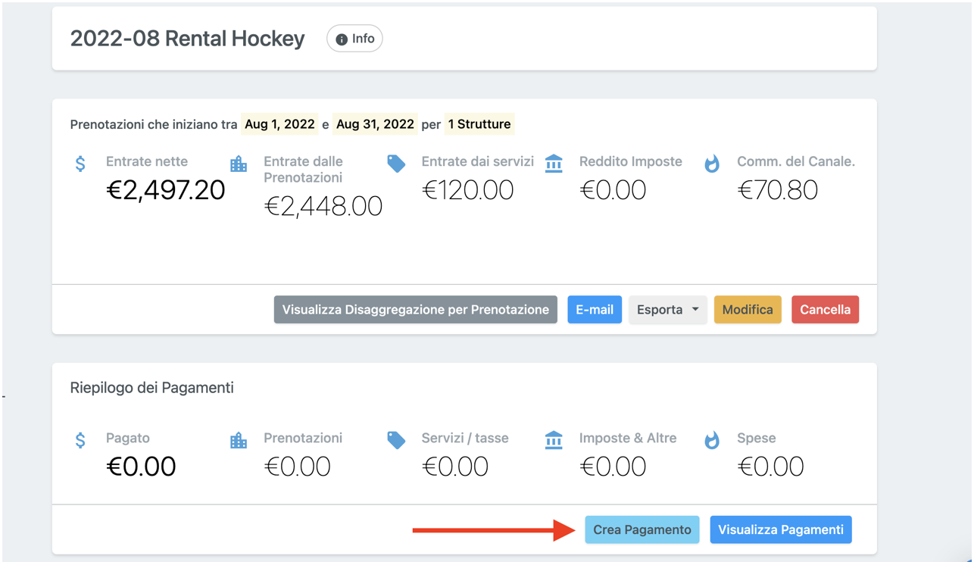Open the Esporta dropdown menu

coord(667,310)
